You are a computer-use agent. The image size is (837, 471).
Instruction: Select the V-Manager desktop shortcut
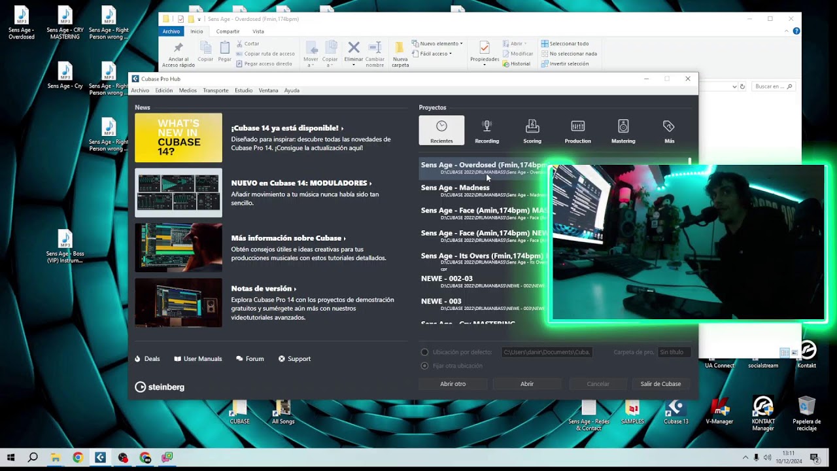[x=719, y=412]
